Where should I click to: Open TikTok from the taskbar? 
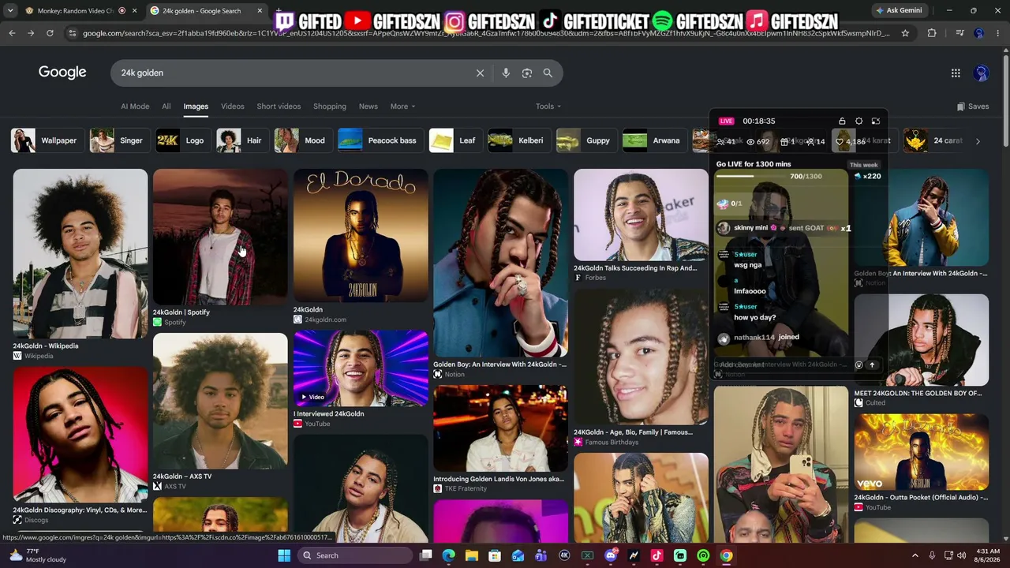656,555
